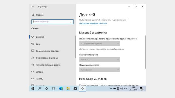Open Дополнительные параметры масштабирования link
Viewport: 175px width, 98px height.
coord(102,49)
